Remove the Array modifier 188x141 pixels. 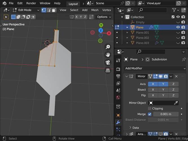coord(176,134)
